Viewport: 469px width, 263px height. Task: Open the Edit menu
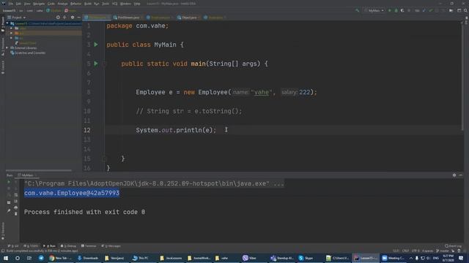(x=18, y=4)
